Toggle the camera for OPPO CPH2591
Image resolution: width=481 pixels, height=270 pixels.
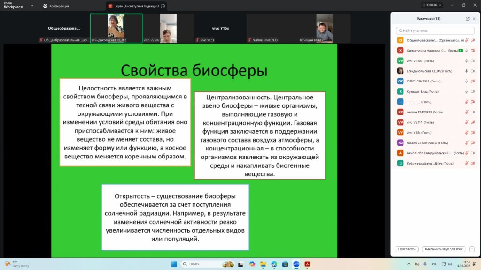tap(473, 81)
